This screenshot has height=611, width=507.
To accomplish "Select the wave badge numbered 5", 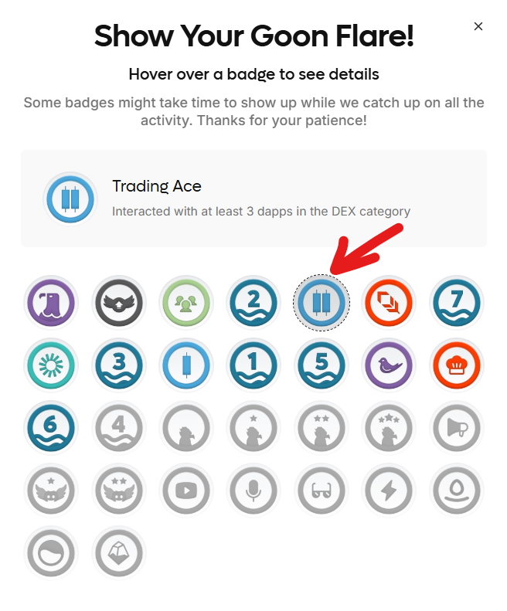I will tap(322, 365).
